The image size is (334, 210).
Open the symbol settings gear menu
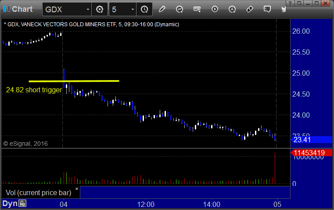(100, 9)
